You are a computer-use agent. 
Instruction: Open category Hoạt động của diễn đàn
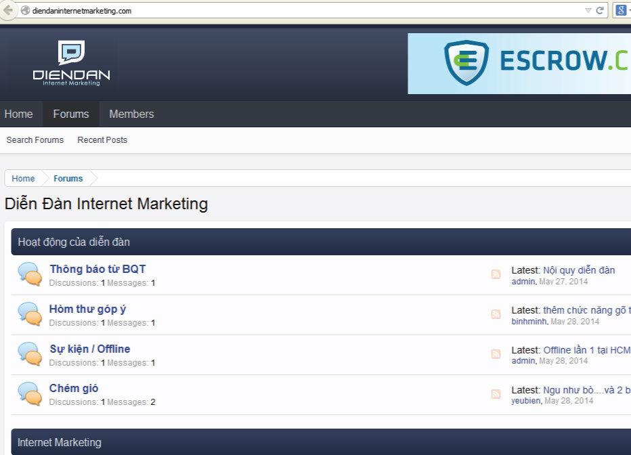pos(74,242)
